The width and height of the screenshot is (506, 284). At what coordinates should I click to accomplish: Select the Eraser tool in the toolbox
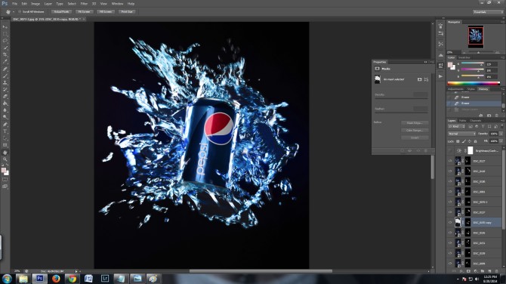click(x=5, y=97)
